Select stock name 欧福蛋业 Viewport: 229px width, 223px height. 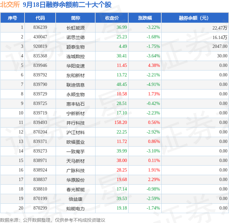[76, 142]
